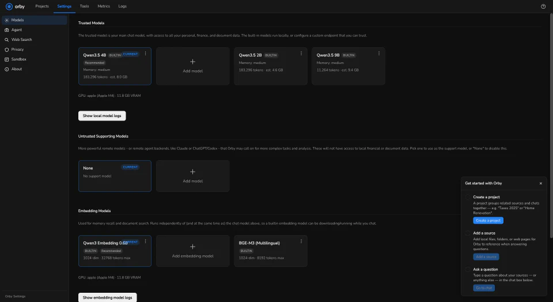Click the BUILTIN badge on Qwen3.5 2B

click(x=271, y=55)
